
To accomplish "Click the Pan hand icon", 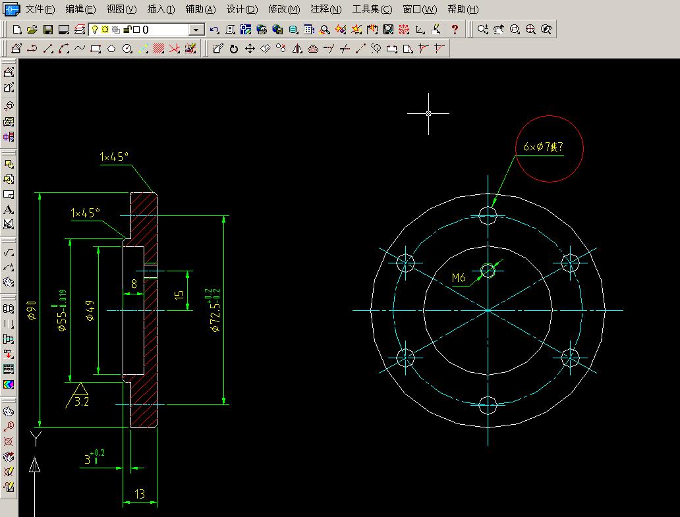I will point(499,29).
